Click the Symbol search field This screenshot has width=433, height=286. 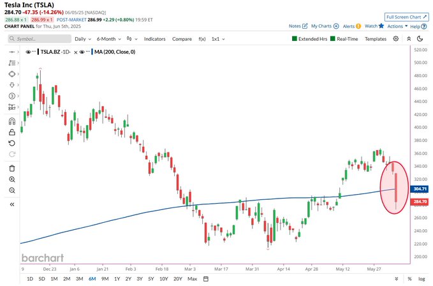(x=40, y=39)
